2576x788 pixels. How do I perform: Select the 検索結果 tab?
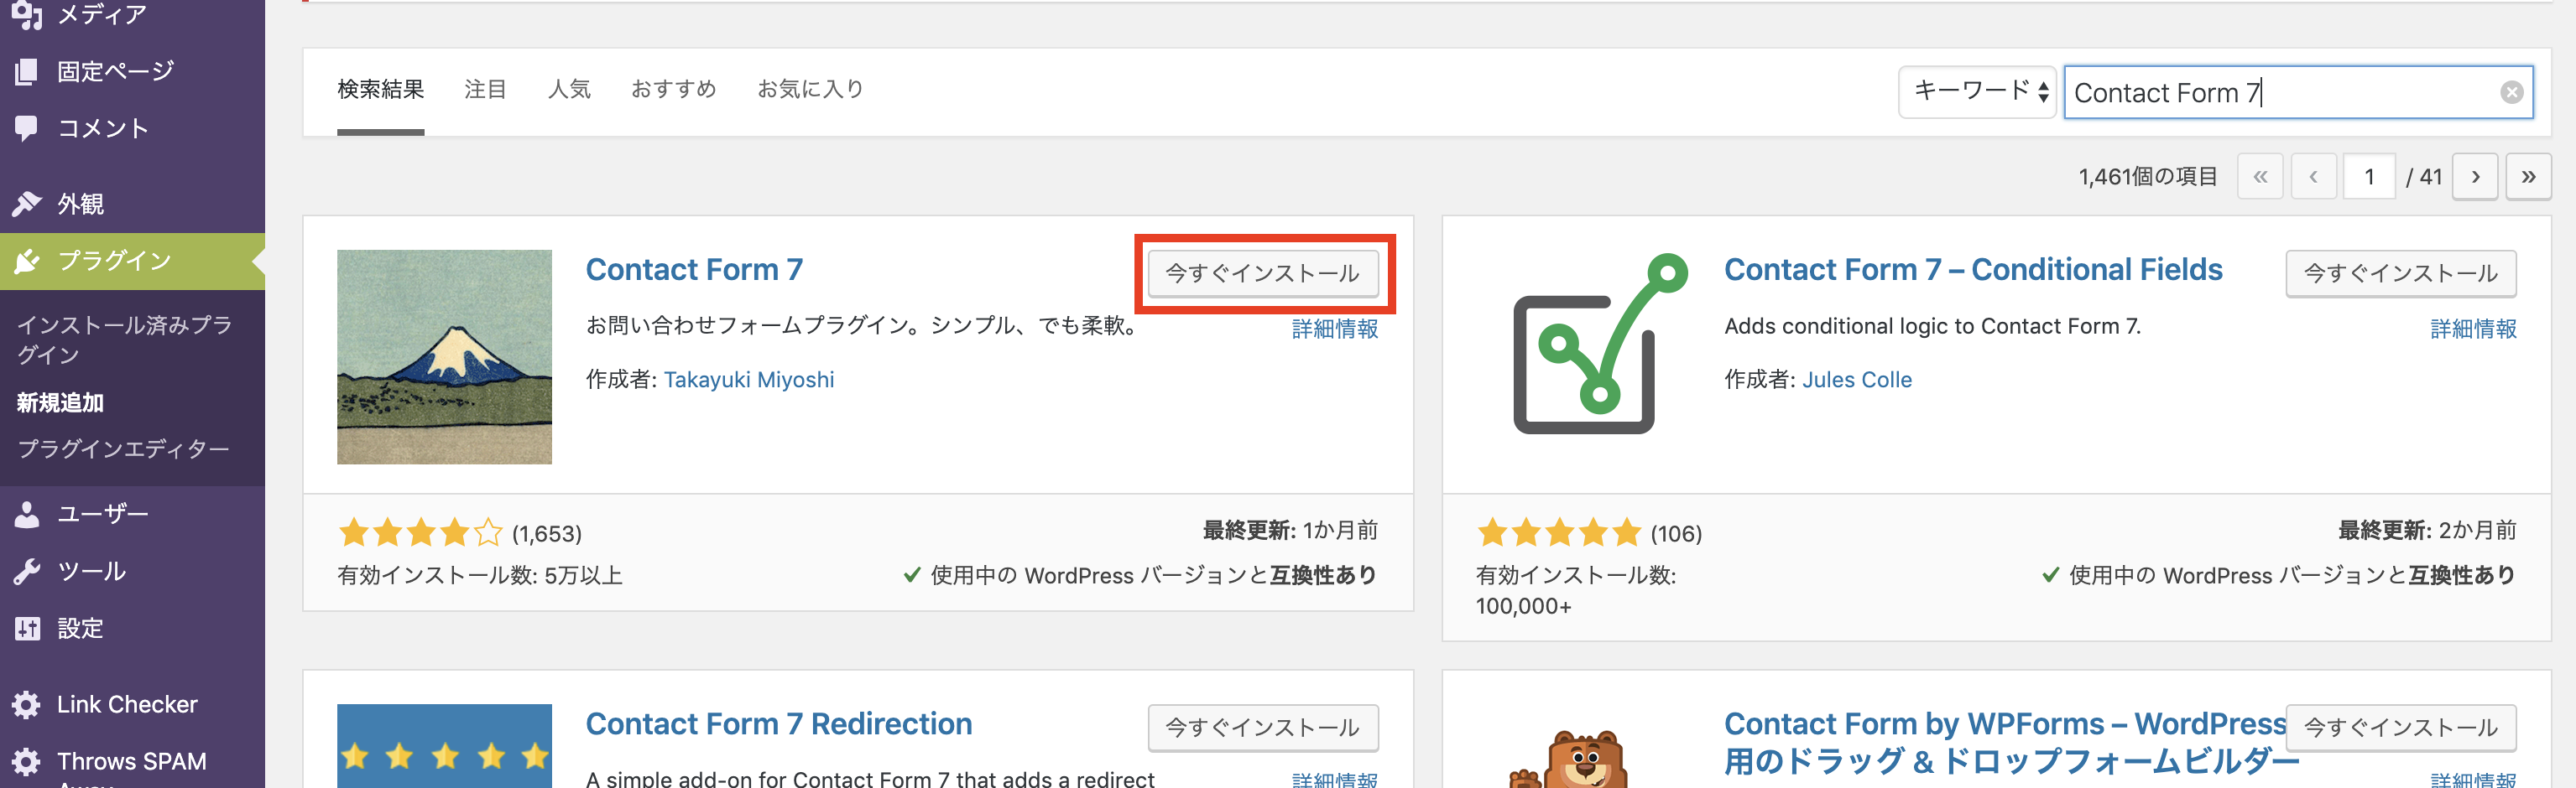(x=380, y=90)
